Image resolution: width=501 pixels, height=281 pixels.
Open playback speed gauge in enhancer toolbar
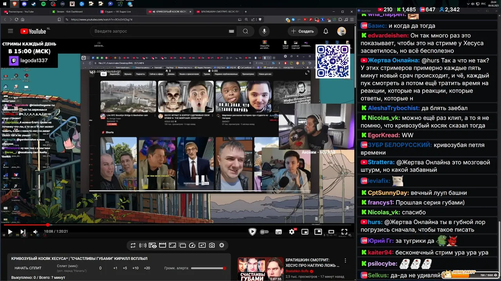coord(192,245)
